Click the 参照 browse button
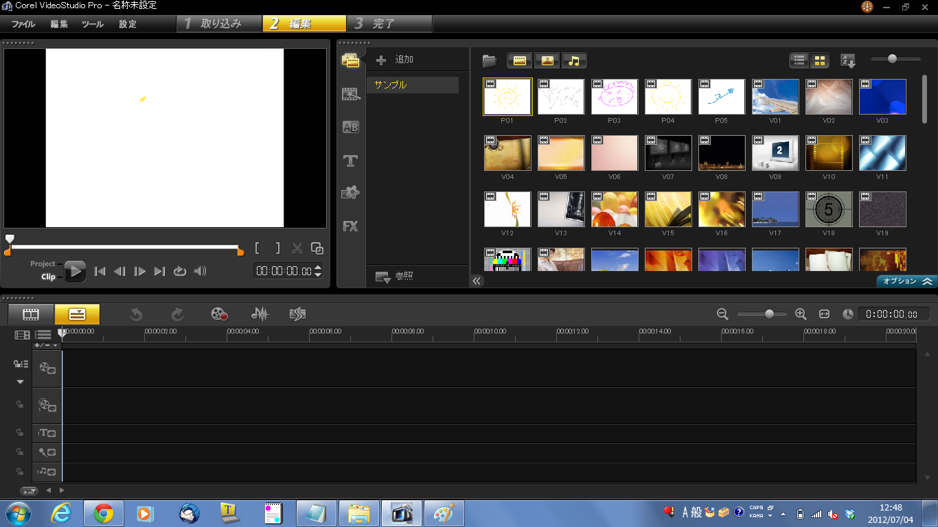Screen dimensions: 938x527 point(395,277)
